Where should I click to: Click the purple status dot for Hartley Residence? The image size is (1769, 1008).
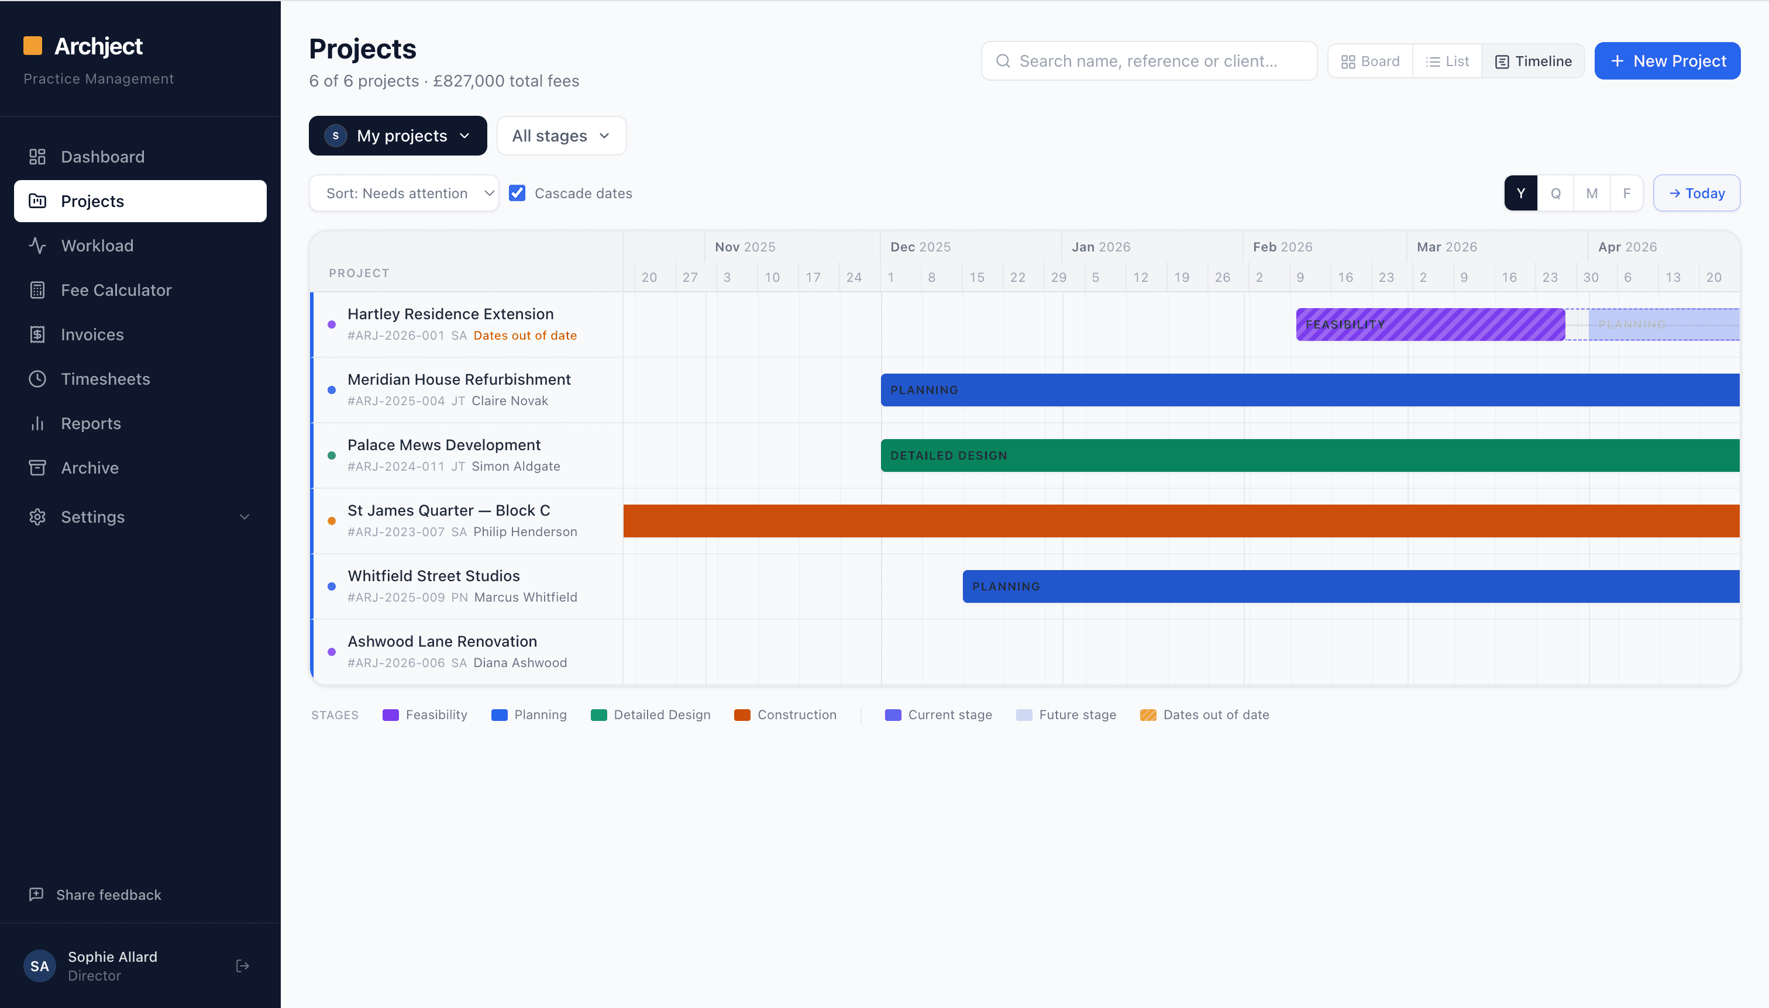(x=332, y=324)
